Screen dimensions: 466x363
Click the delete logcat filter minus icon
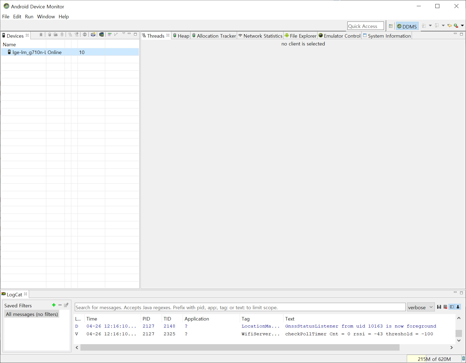point(60,305)
